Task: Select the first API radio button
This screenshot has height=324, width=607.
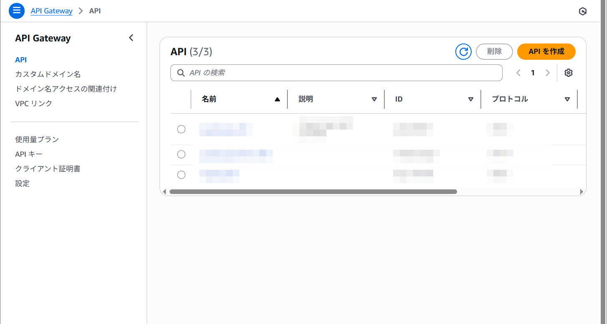Action: [181, 129]
